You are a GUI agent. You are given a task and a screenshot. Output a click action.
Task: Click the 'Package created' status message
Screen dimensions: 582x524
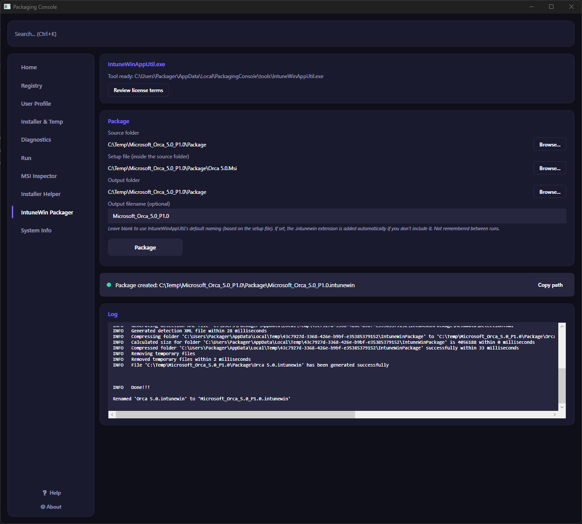pos(235,285)
